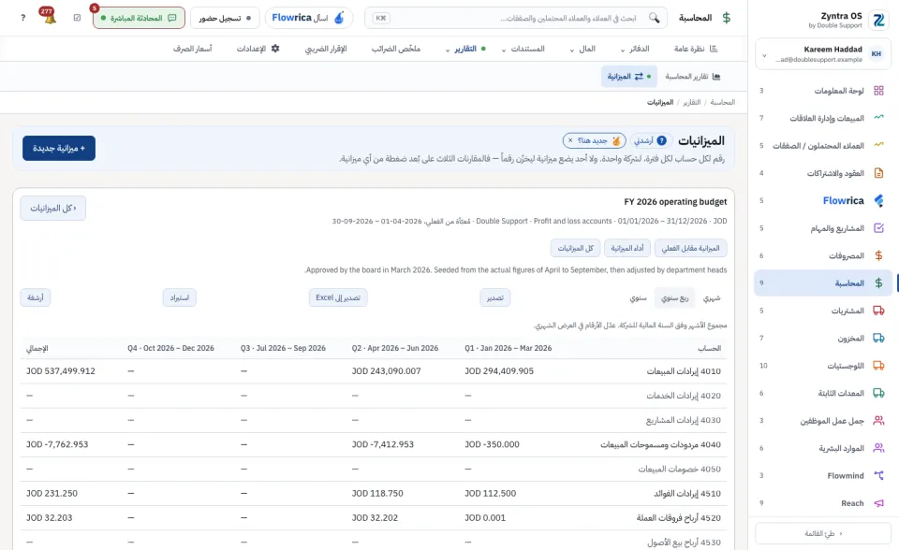Open Ask Flowrica button (اسأل Flowrica)
This screenshot has width=899, height=550.
pos(308,18)
